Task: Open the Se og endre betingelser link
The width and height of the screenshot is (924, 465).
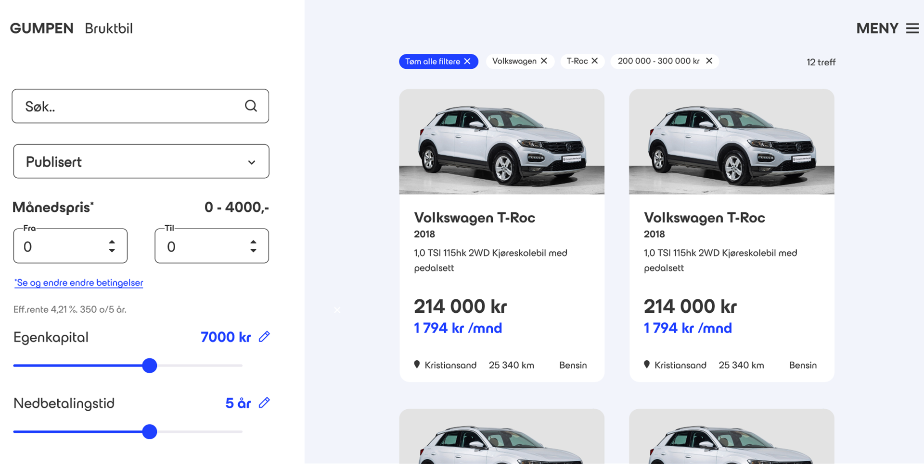Action: [79, 283]
